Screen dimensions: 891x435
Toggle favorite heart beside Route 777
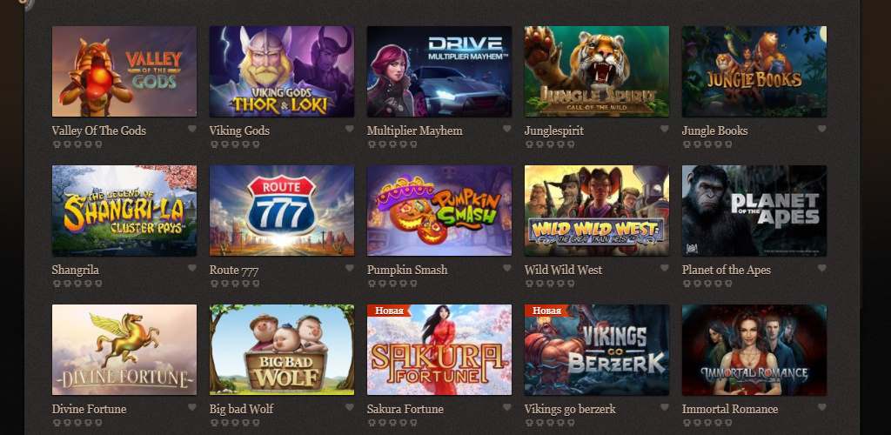pos(350,268)
